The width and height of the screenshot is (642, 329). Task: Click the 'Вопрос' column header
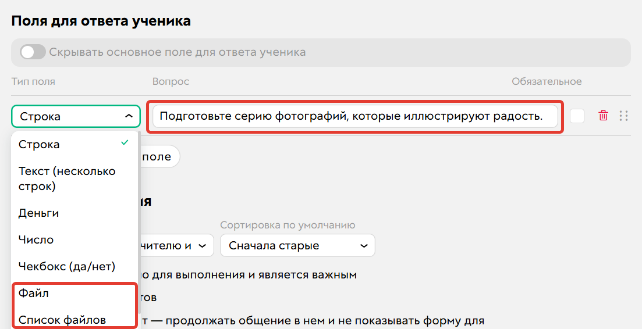(x=171, y=81)
